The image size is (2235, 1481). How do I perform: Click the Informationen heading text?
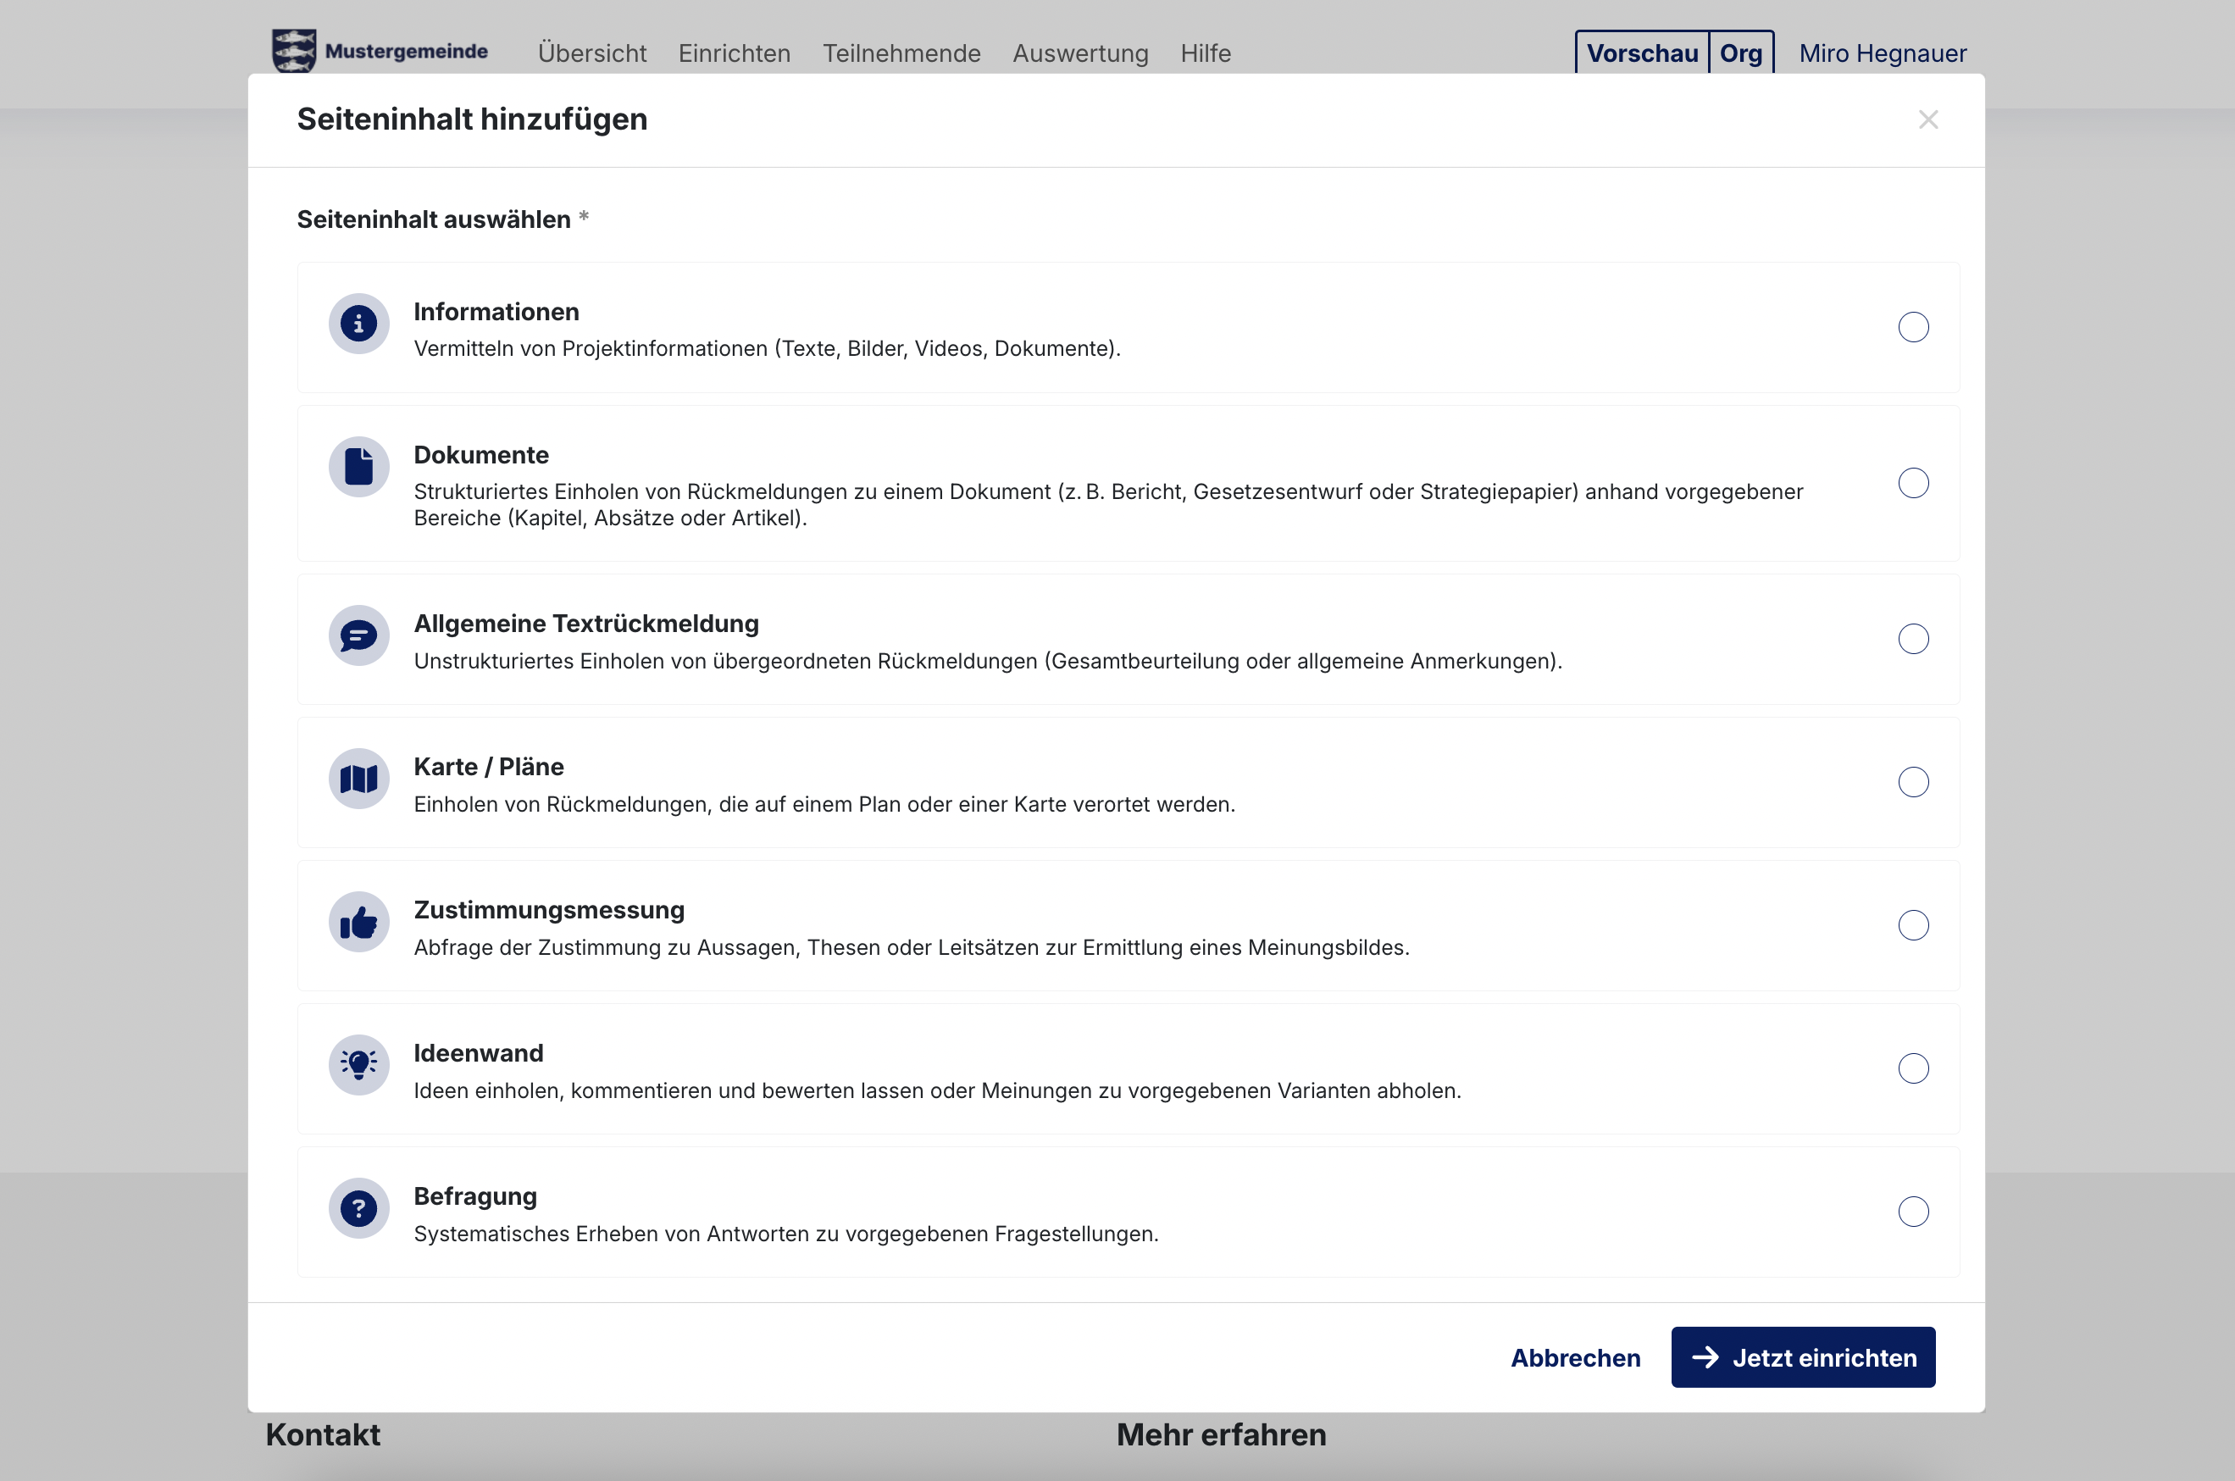496,312
